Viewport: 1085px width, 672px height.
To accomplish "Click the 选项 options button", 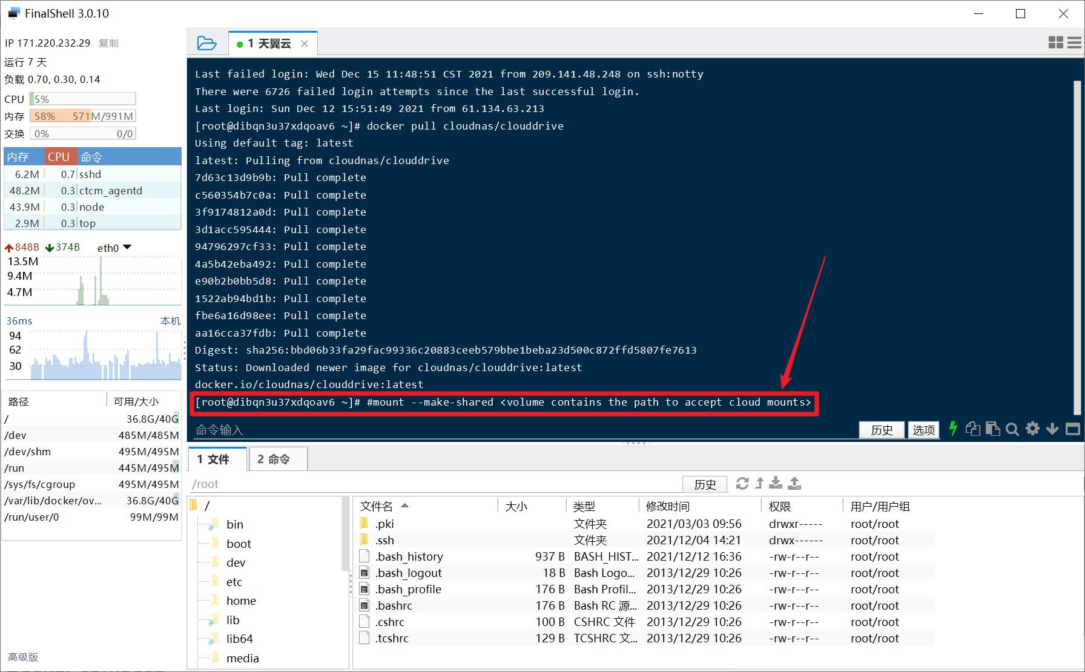I will point(923,430).
